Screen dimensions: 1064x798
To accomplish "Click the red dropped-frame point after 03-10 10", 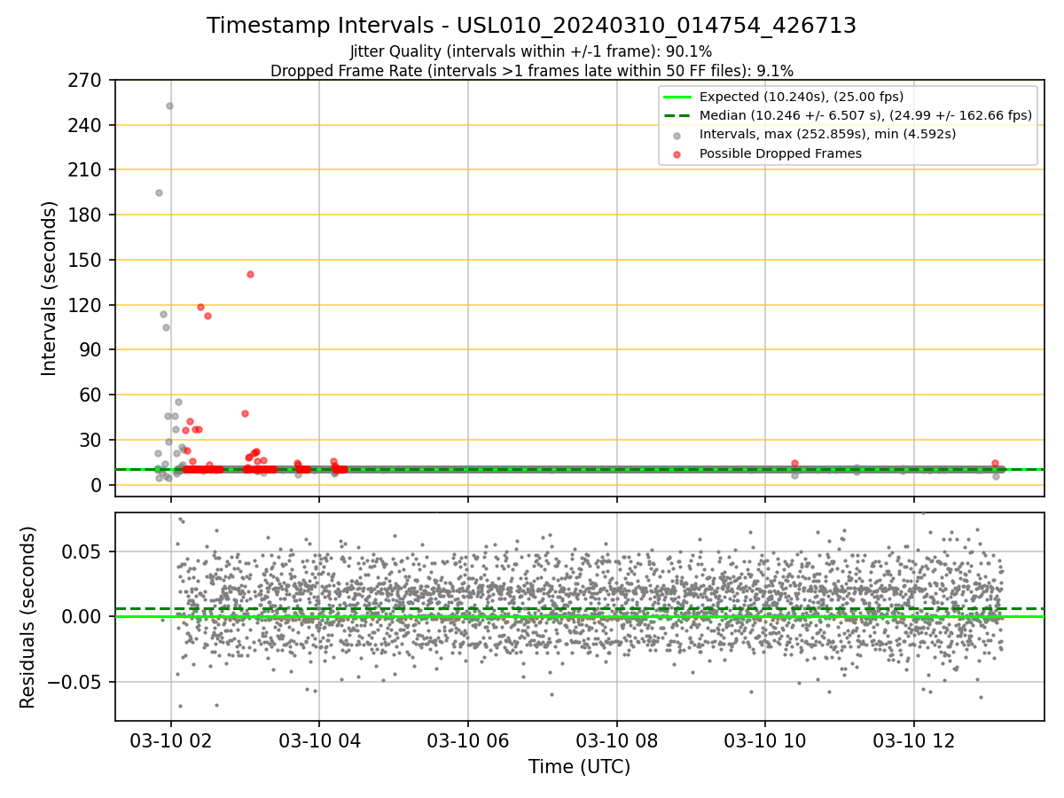I will (x=794, y=463).
